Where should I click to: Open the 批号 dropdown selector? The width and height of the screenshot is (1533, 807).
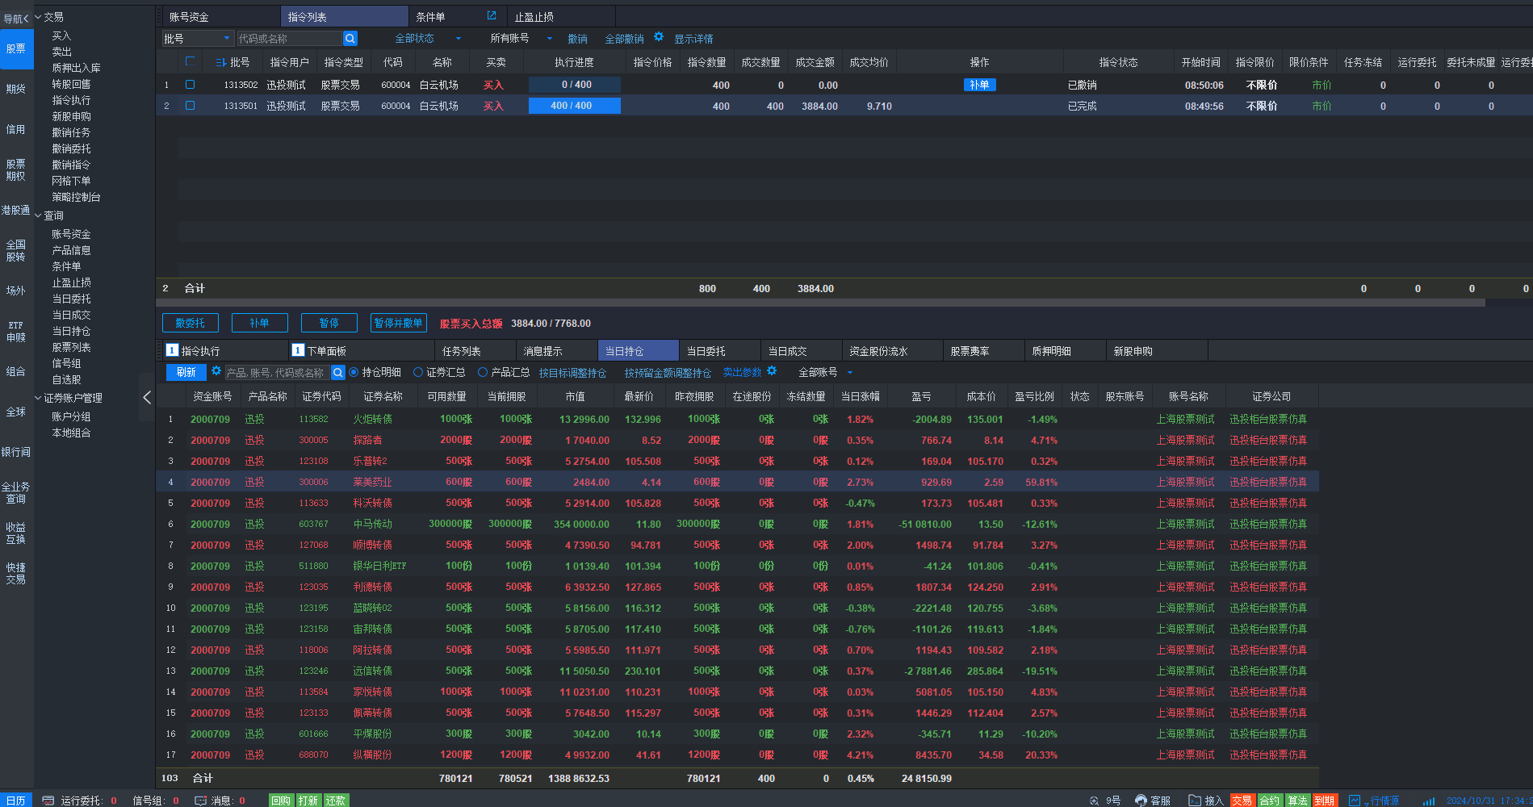pyautogui.click(x=227, y=39)
